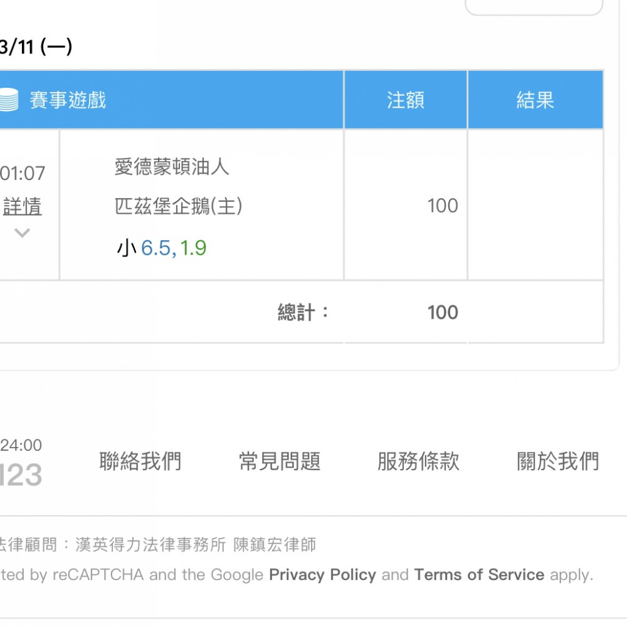Click the 01:07 time in the bet row
The width and height of the screenshot is (627, 627).
(23, 173)
